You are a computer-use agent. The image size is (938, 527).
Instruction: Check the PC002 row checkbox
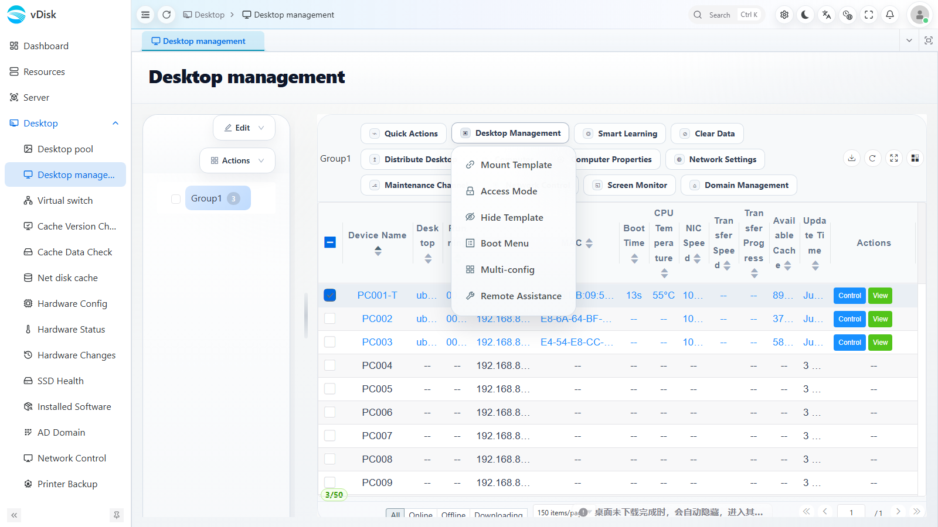(330, 319)
